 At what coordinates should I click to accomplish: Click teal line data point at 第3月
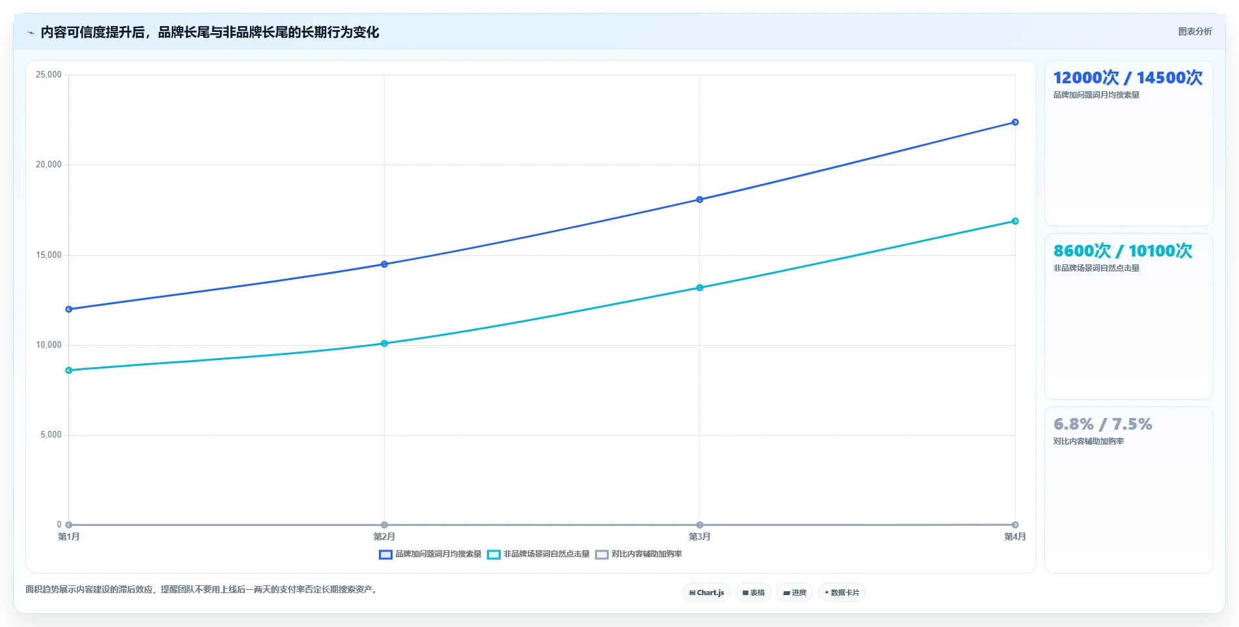pos(700,288)
